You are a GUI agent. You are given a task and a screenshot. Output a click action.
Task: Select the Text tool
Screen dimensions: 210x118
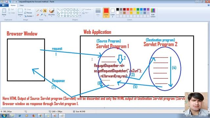(45, 11)
